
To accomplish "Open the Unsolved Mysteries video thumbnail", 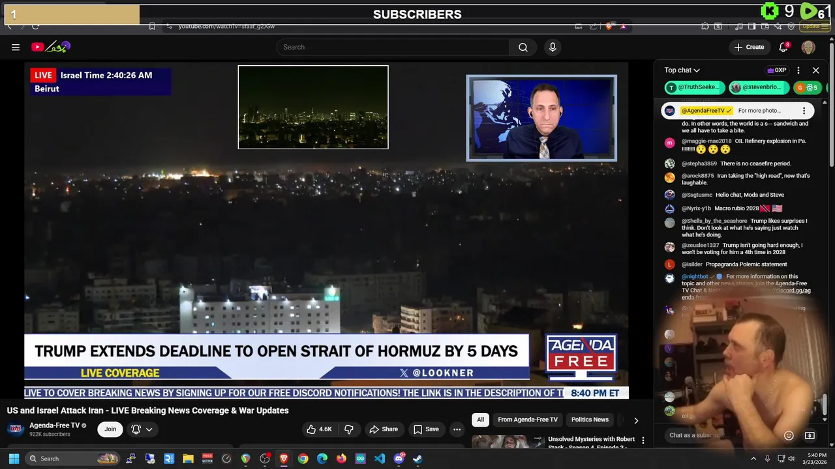I will (508, 442).
